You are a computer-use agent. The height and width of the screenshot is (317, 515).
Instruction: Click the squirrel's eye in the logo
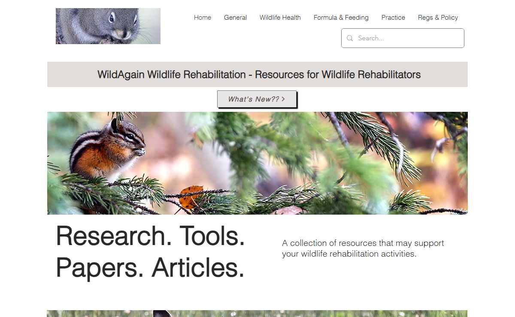tap(112, 18)
